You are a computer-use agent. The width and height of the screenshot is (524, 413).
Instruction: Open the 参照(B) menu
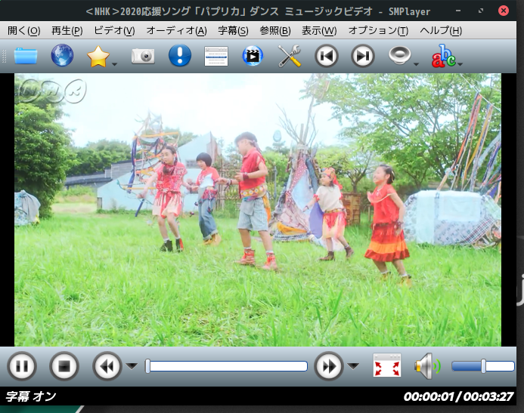pos(274,31)
